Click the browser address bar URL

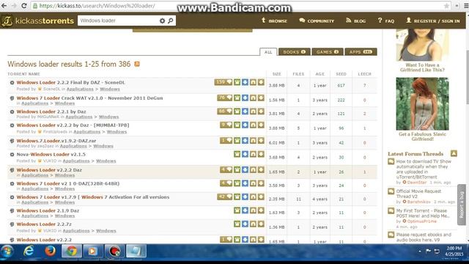97,6
